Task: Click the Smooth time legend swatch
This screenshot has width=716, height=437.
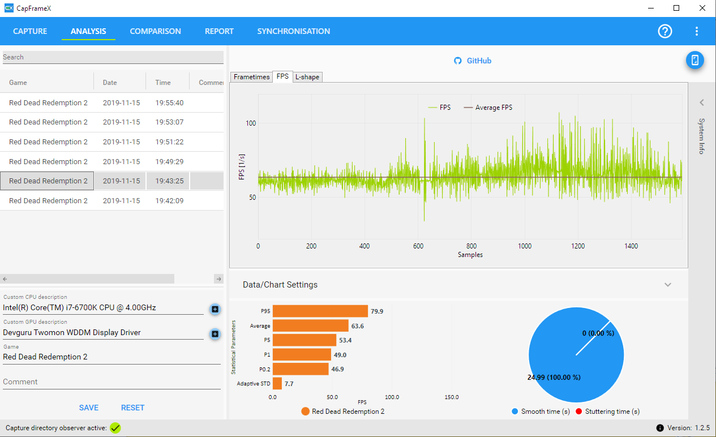Action: 515,412
